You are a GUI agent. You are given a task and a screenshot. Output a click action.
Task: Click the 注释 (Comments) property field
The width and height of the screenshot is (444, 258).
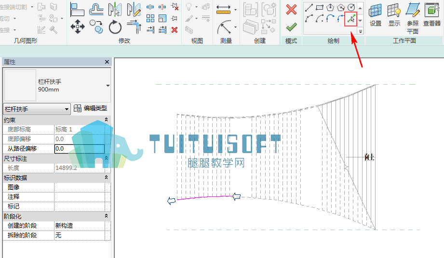click(79, 197)
